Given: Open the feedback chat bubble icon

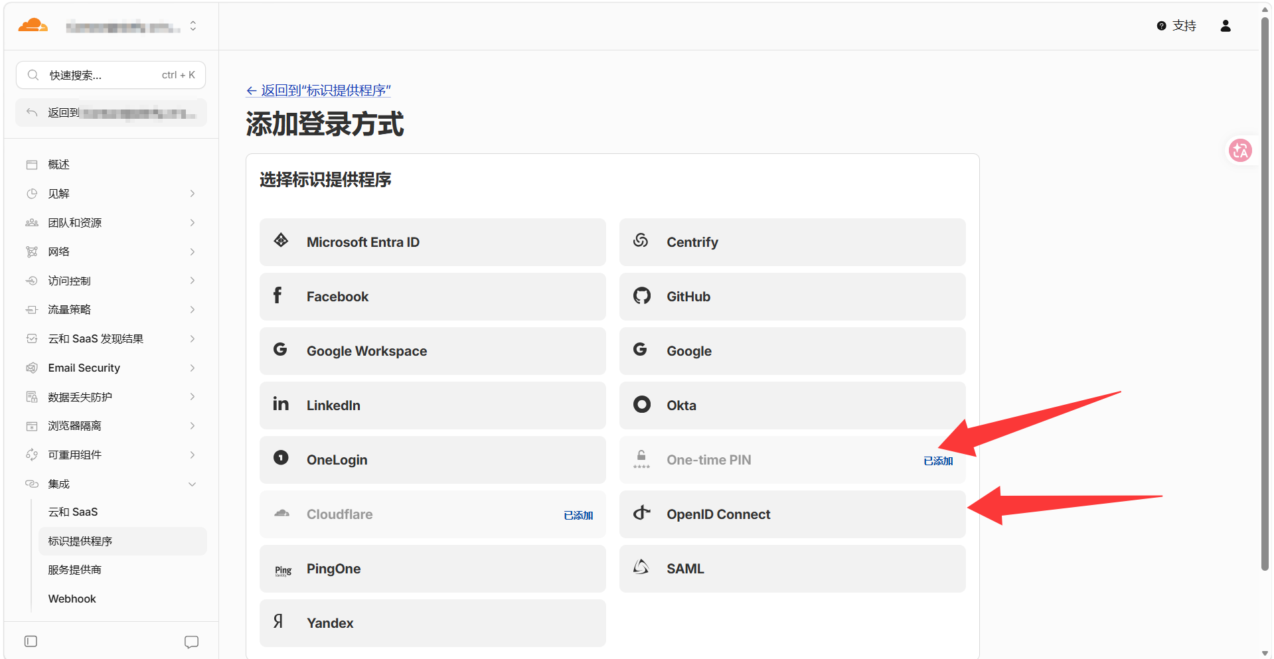Looking at the screenshot, I should coord(192,642).
